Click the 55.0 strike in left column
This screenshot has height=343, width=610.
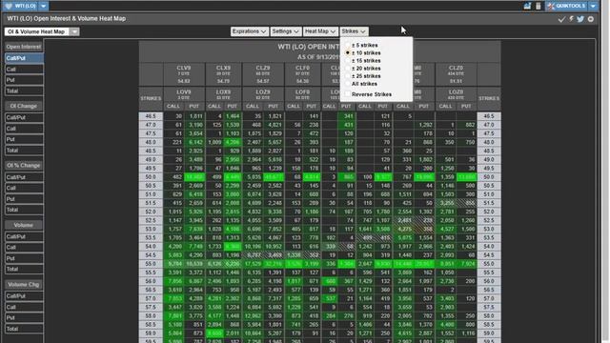[x=151, y=264]
